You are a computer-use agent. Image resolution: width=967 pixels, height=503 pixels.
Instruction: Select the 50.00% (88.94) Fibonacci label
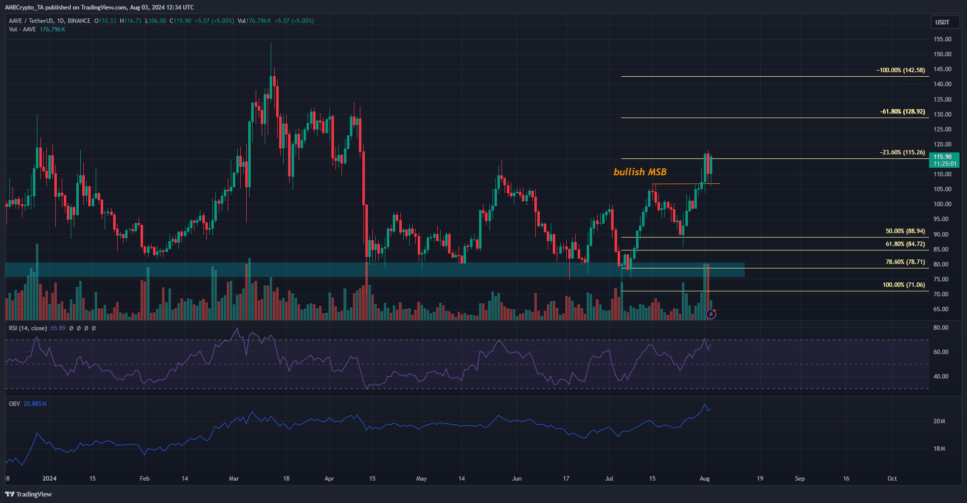click(905, 231)
